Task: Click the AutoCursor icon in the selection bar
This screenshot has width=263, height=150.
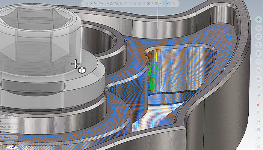Action: [x=92, y=3]
